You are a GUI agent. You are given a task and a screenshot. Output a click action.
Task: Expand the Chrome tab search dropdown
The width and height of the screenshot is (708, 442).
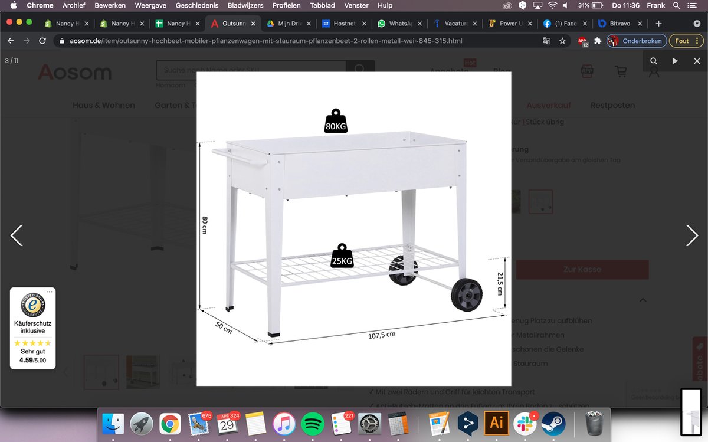(x=697, y=24)
